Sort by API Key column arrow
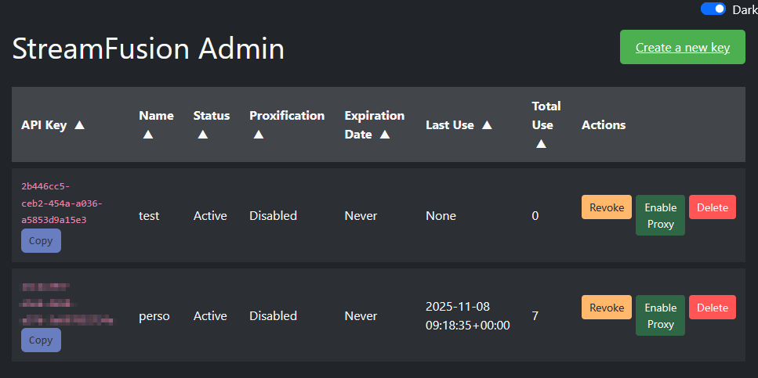 click(x=80, y=125)
